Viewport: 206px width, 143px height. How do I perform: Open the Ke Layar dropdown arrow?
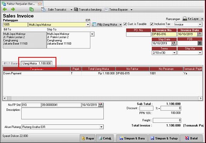click(x=202, y=19)
